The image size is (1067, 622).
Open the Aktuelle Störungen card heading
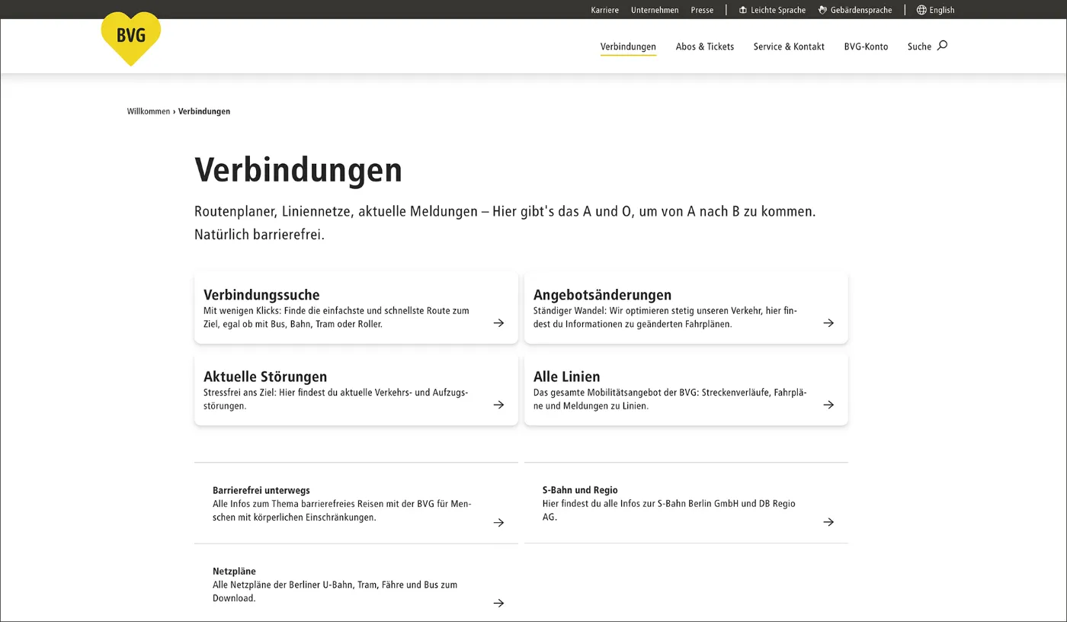(x=265, y=377)
